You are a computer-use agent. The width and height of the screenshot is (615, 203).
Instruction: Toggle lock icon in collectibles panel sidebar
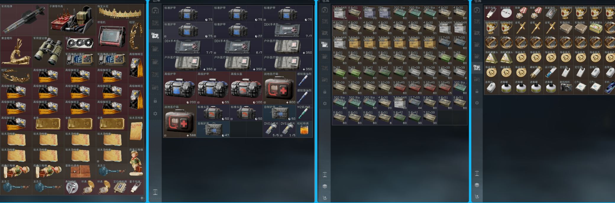(477, 91)
